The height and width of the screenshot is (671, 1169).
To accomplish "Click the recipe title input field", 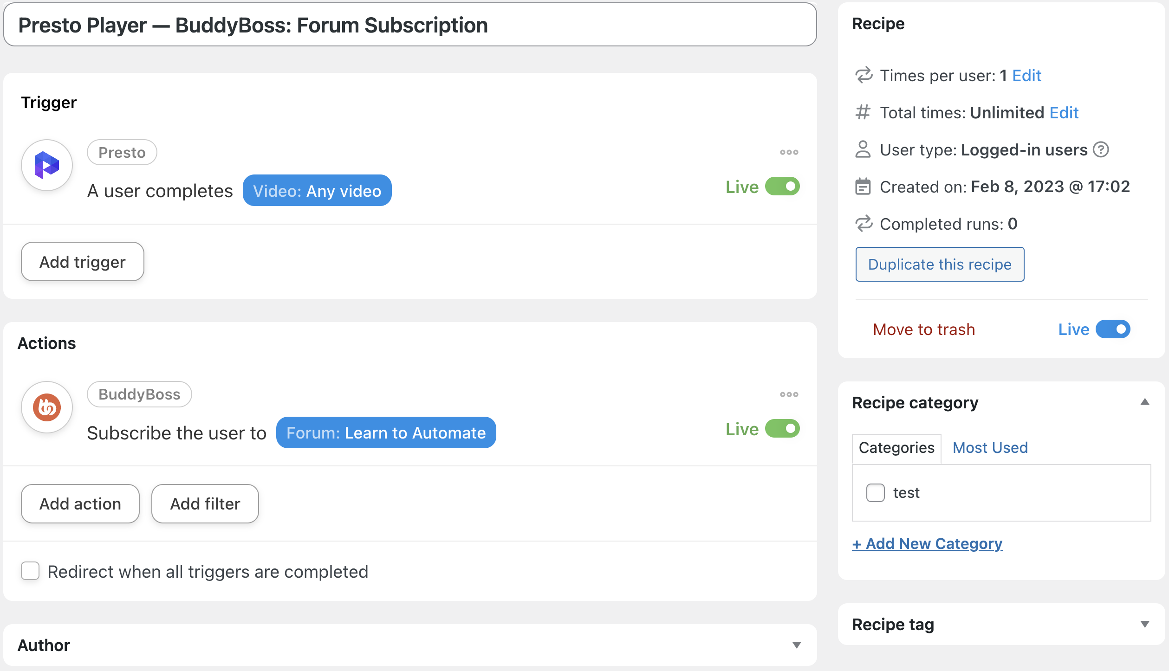I will click(410, 25).
